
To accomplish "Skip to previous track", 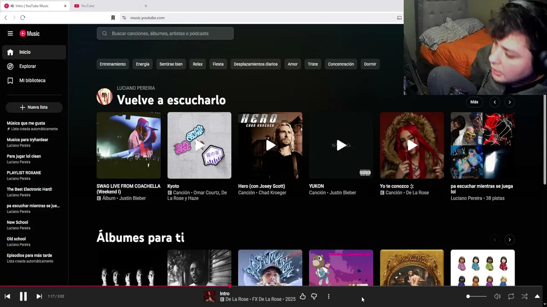I will [x=7, y=296].
